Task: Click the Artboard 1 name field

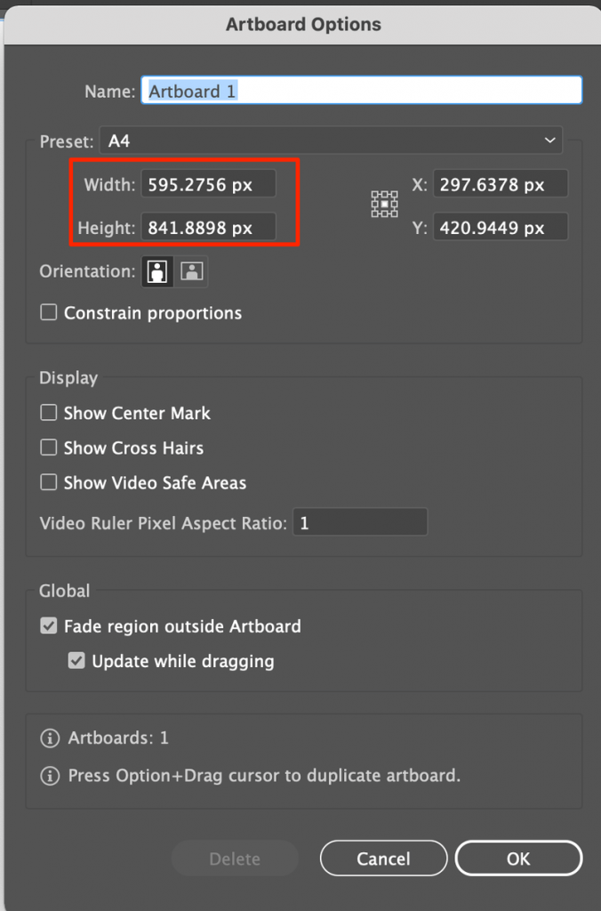Action: click(362, 91)
